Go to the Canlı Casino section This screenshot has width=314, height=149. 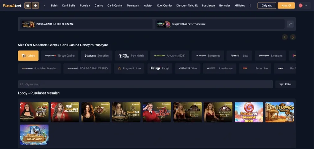115,5
